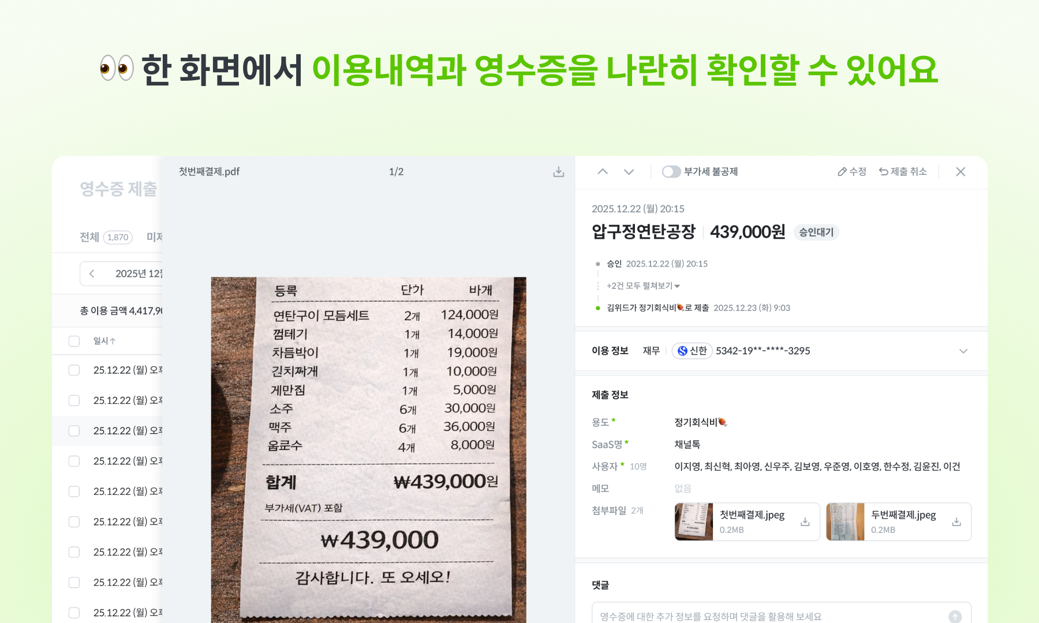Expand 이용 정보 section chevron

click(x=963, y=351)
